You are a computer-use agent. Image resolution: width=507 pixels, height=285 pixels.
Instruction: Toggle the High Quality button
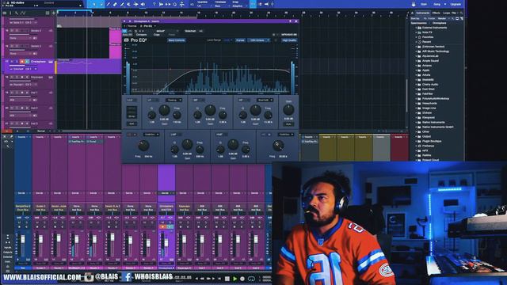[x=289, y=40]
